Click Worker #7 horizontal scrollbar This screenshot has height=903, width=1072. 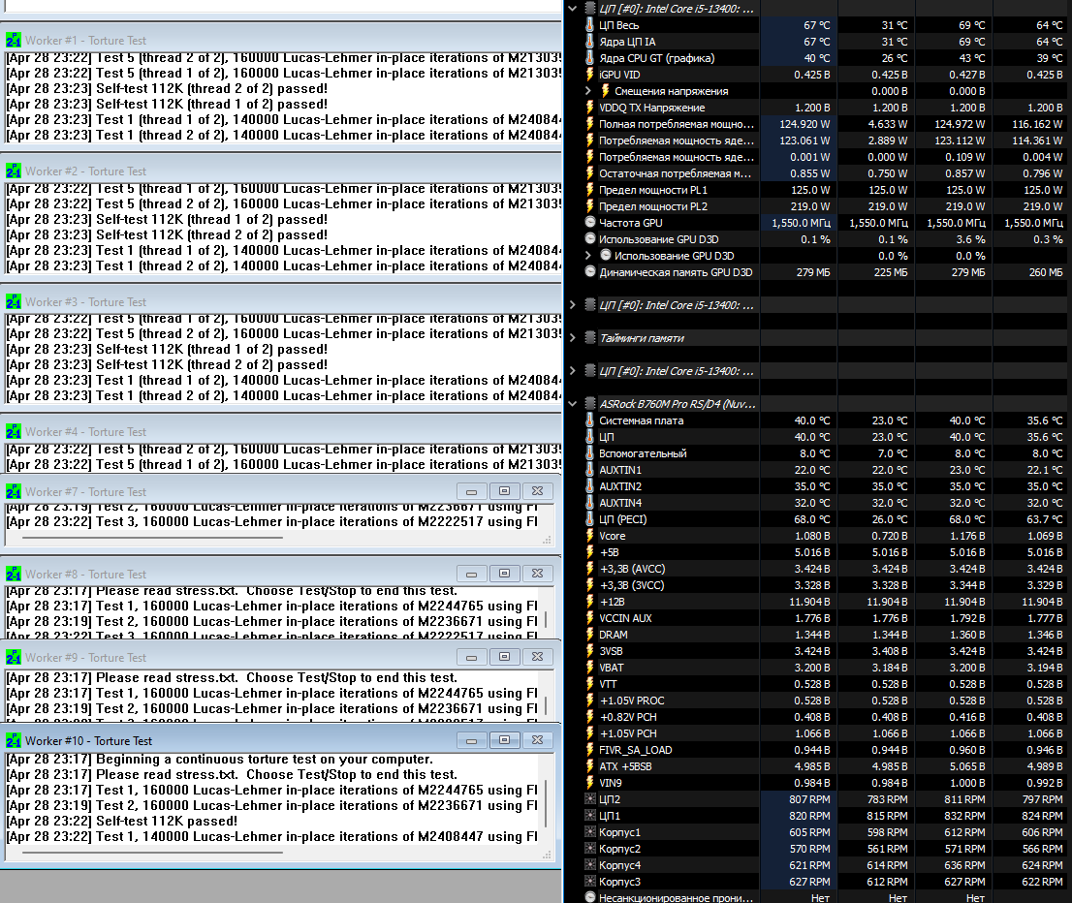[152, 538]
